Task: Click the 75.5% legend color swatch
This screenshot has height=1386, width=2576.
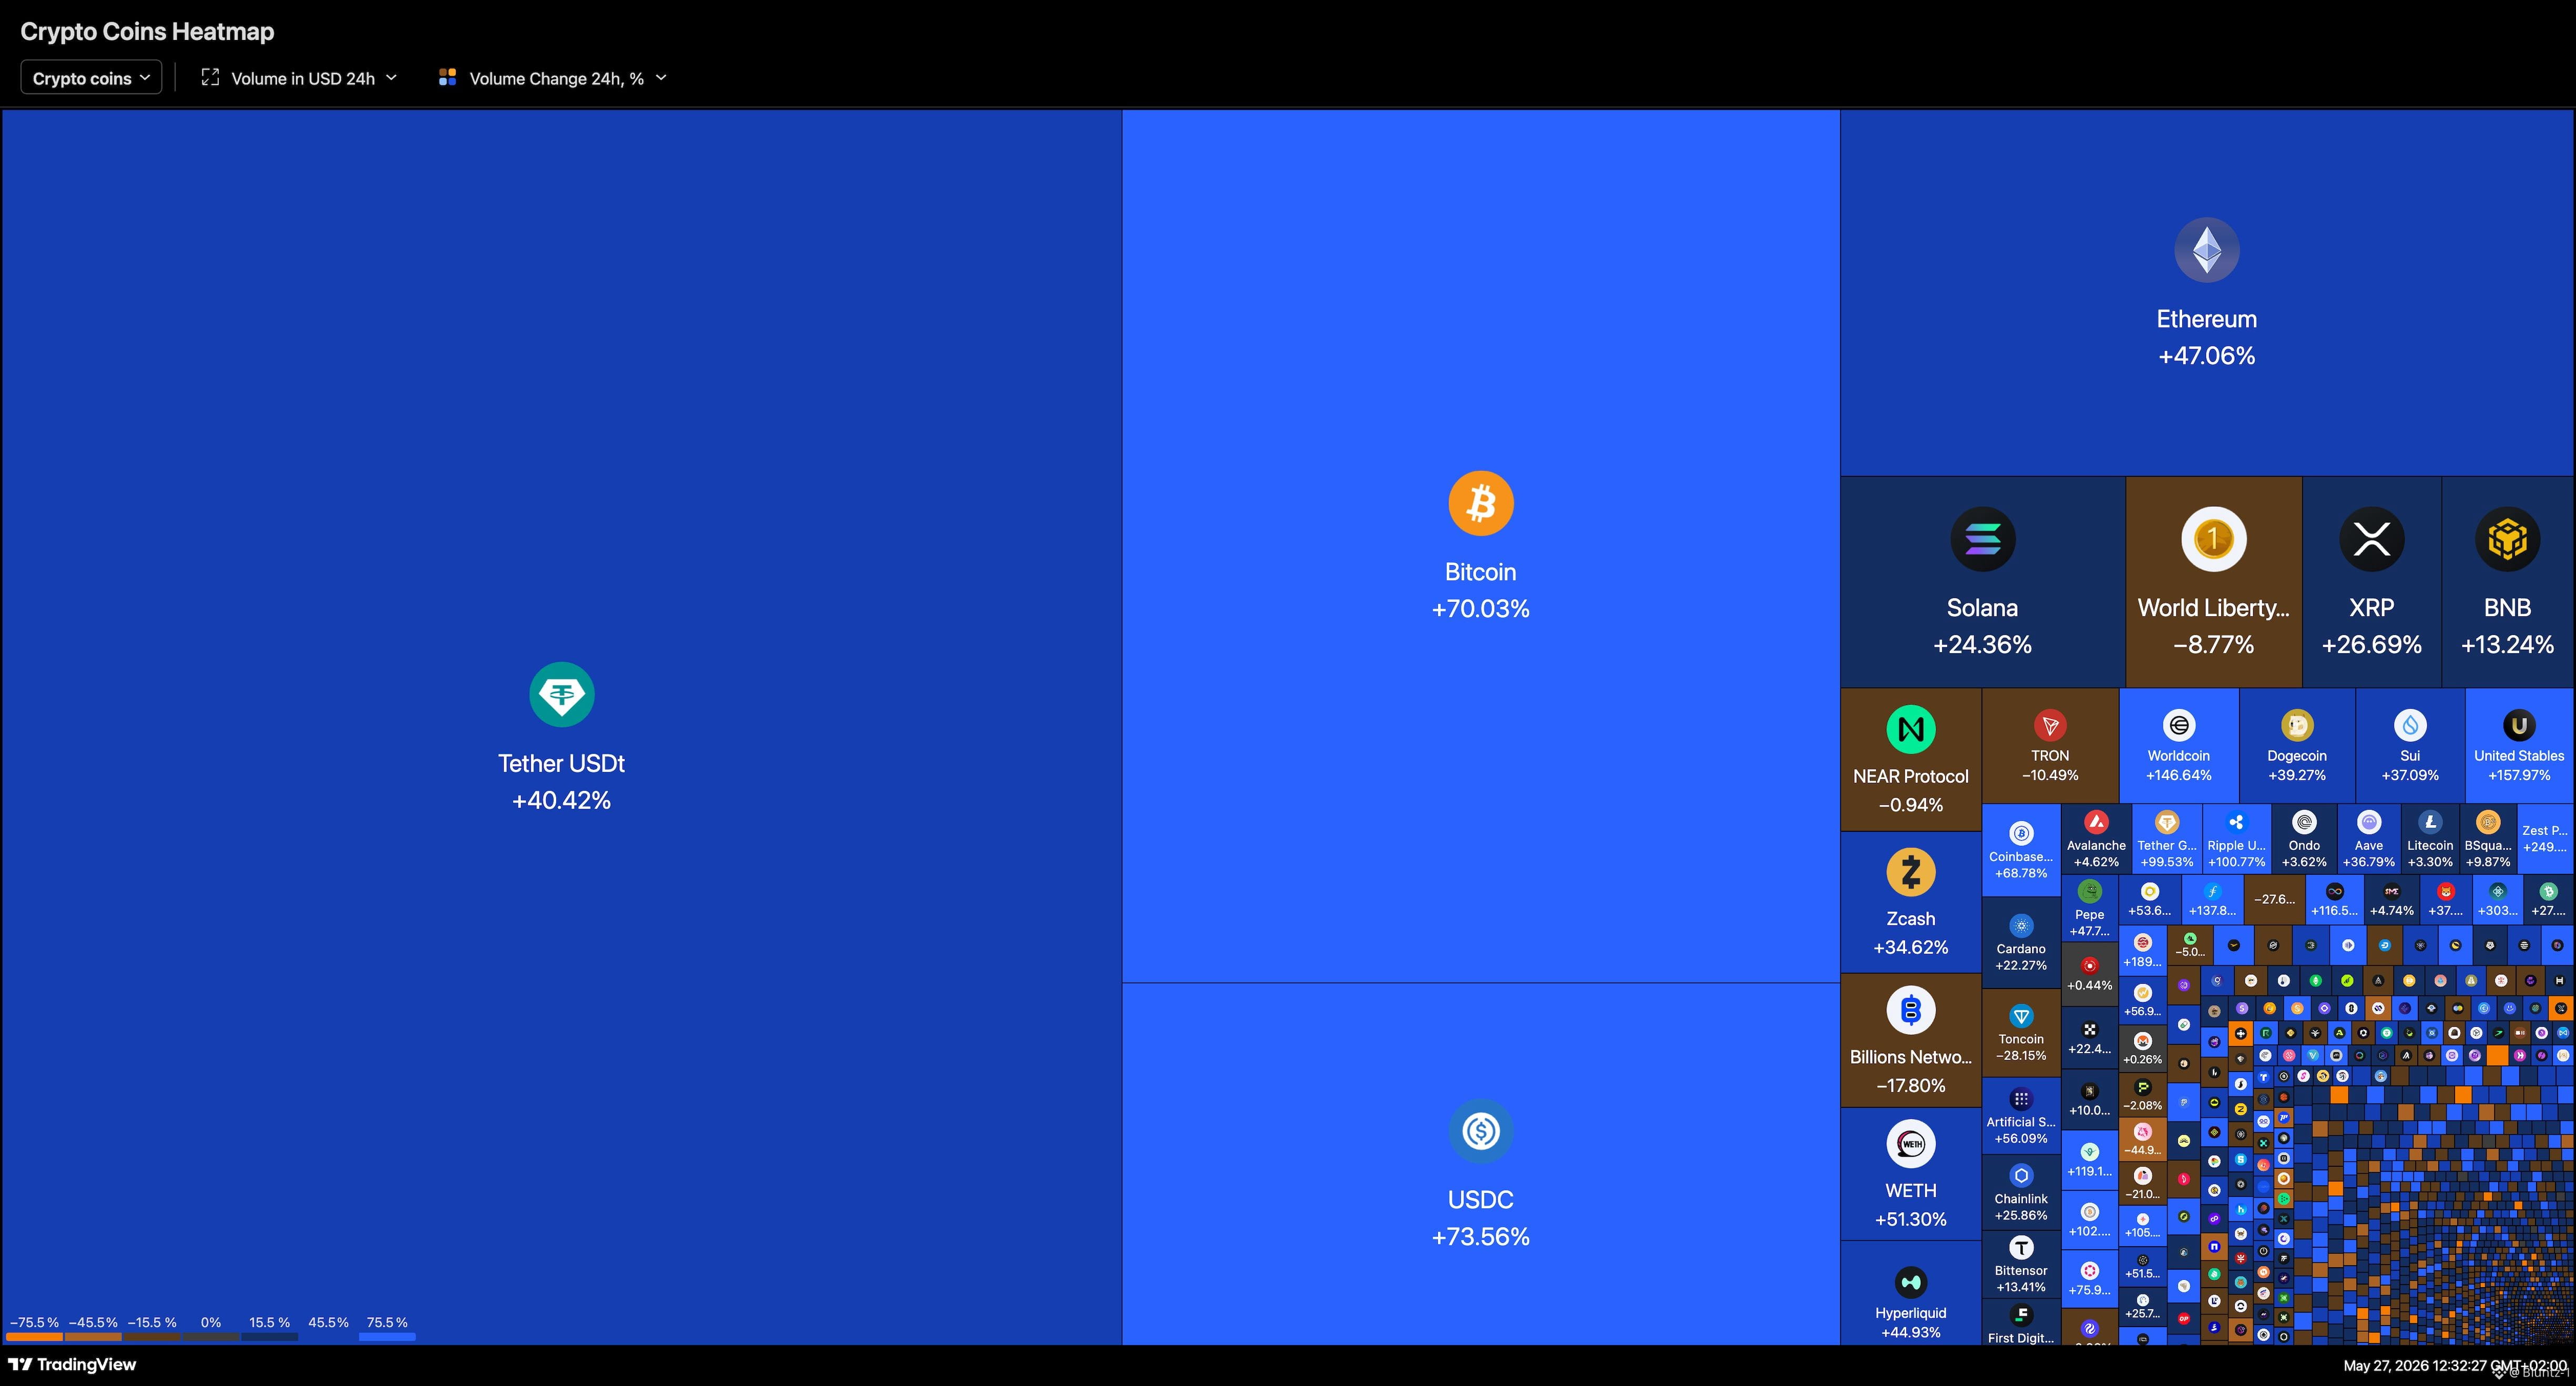Action: click(387, 1336)
